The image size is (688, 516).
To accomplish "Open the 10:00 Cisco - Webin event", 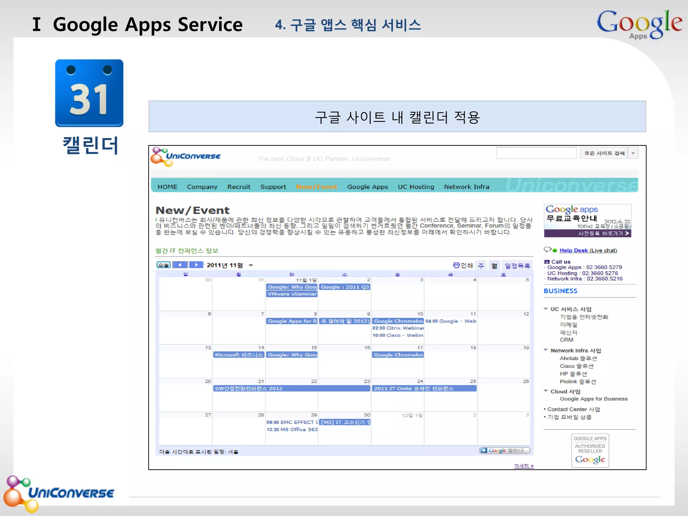I will pyautogui.click(x=398, y=335).
